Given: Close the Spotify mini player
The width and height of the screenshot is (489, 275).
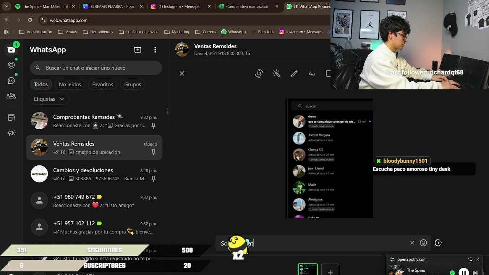Looking at the screenshot, I should [478, 259].
